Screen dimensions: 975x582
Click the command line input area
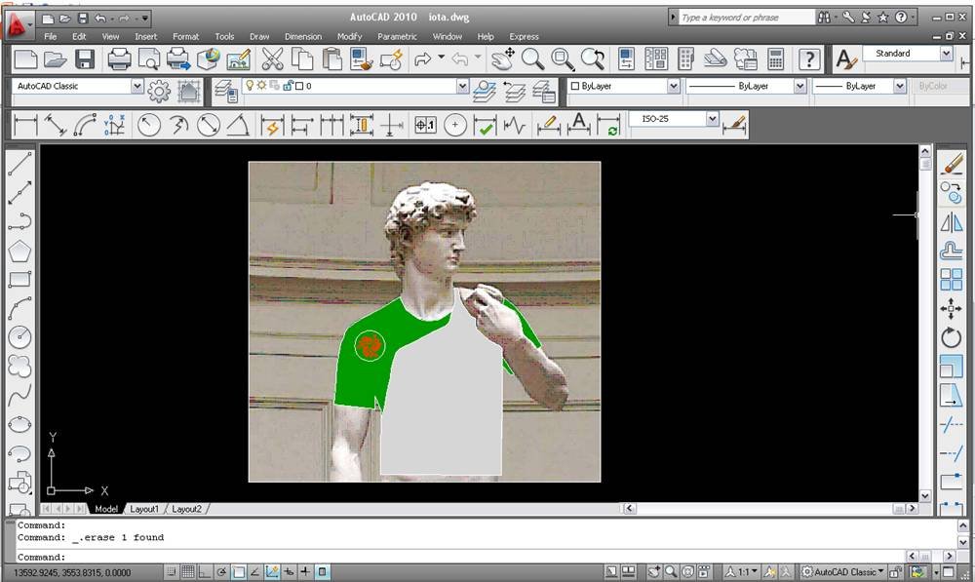pos(460,557)
